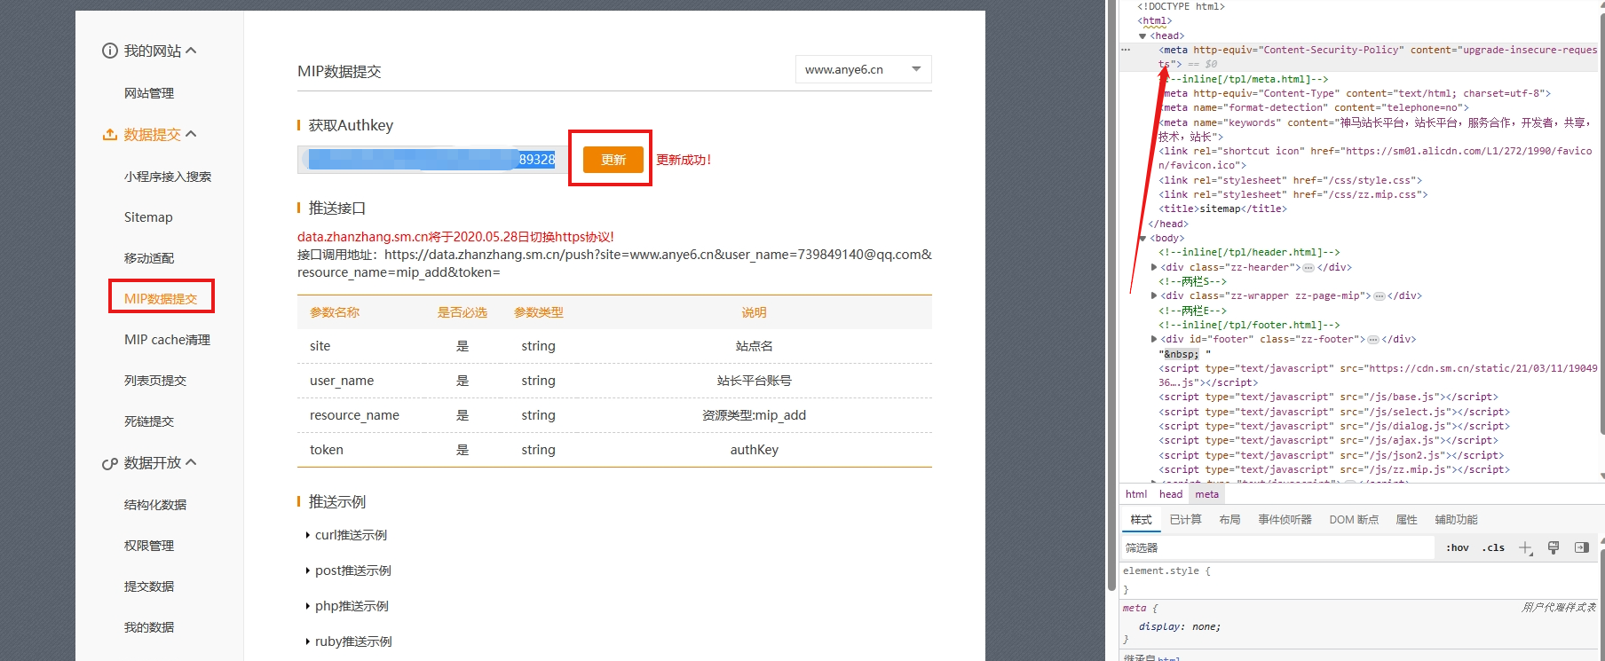Screen dimensions: 1605x661
Task: Switch to the 已计算 computed tab
Action: coord(1185,520)
